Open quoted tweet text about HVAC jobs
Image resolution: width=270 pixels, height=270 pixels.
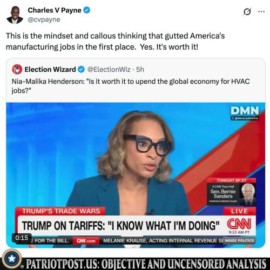(x=131, y=86)
